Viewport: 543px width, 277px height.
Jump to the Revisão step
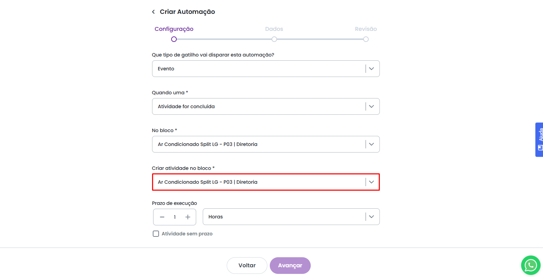[366, 29]
